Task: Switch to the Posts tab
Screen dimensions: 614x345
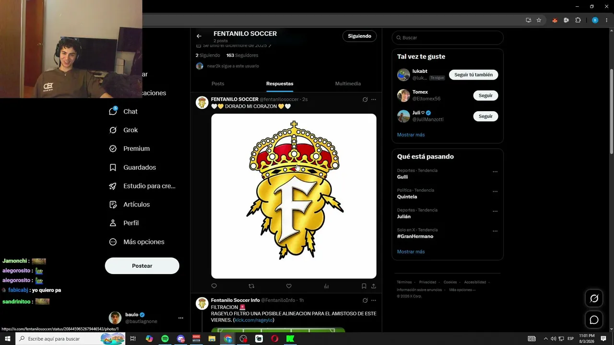Action: click(218, 84)
